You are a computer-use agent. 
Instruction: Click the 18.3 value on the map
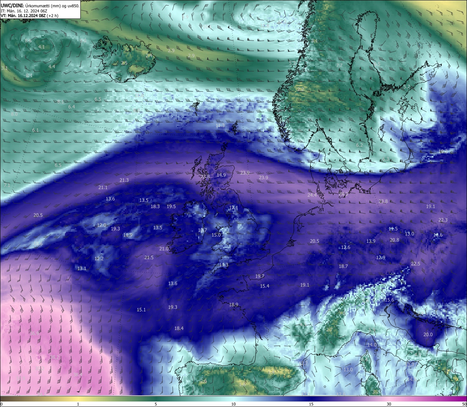pos(155,206)
